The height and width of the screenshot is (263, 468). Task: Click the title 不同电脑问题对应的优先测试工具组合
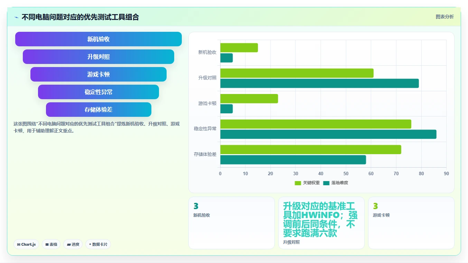tap(80, 17)
